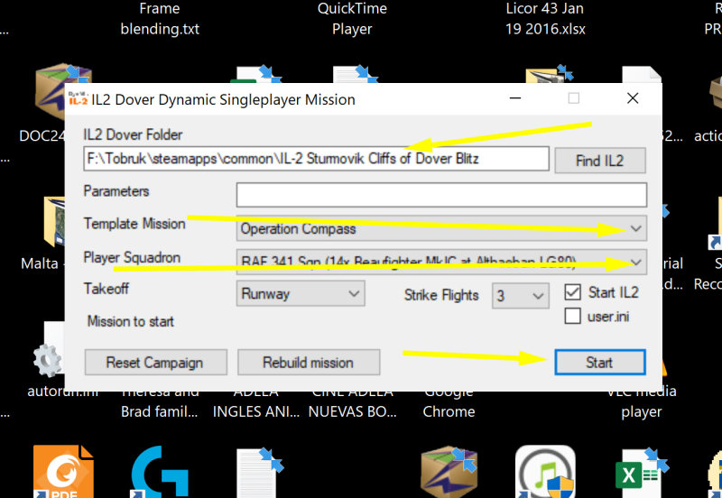Enable the user.ini checkbox
722x498 pixels.
point(572,316)
